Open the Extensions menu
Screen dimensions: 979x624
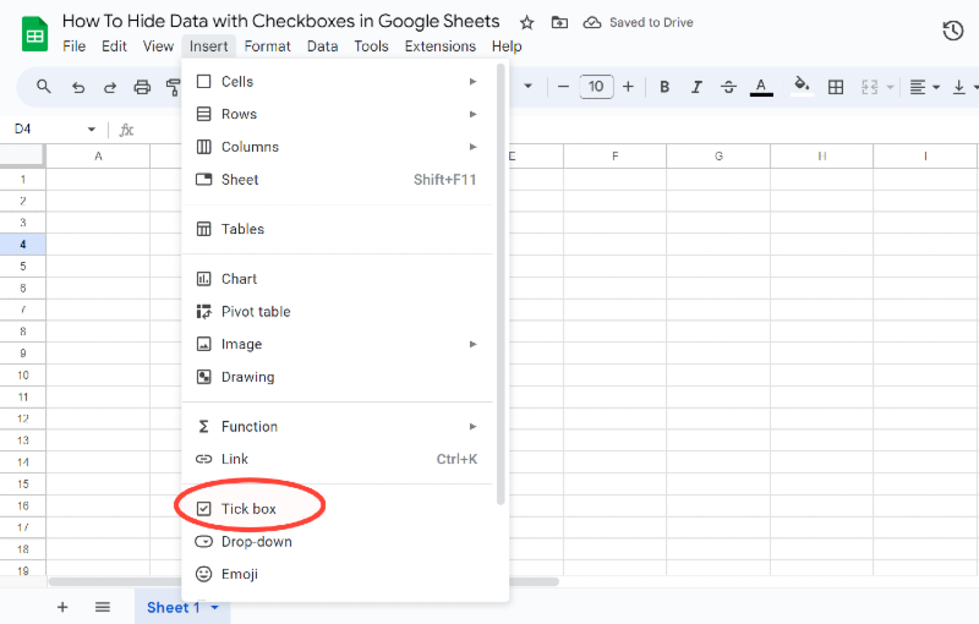pos(440,46)
